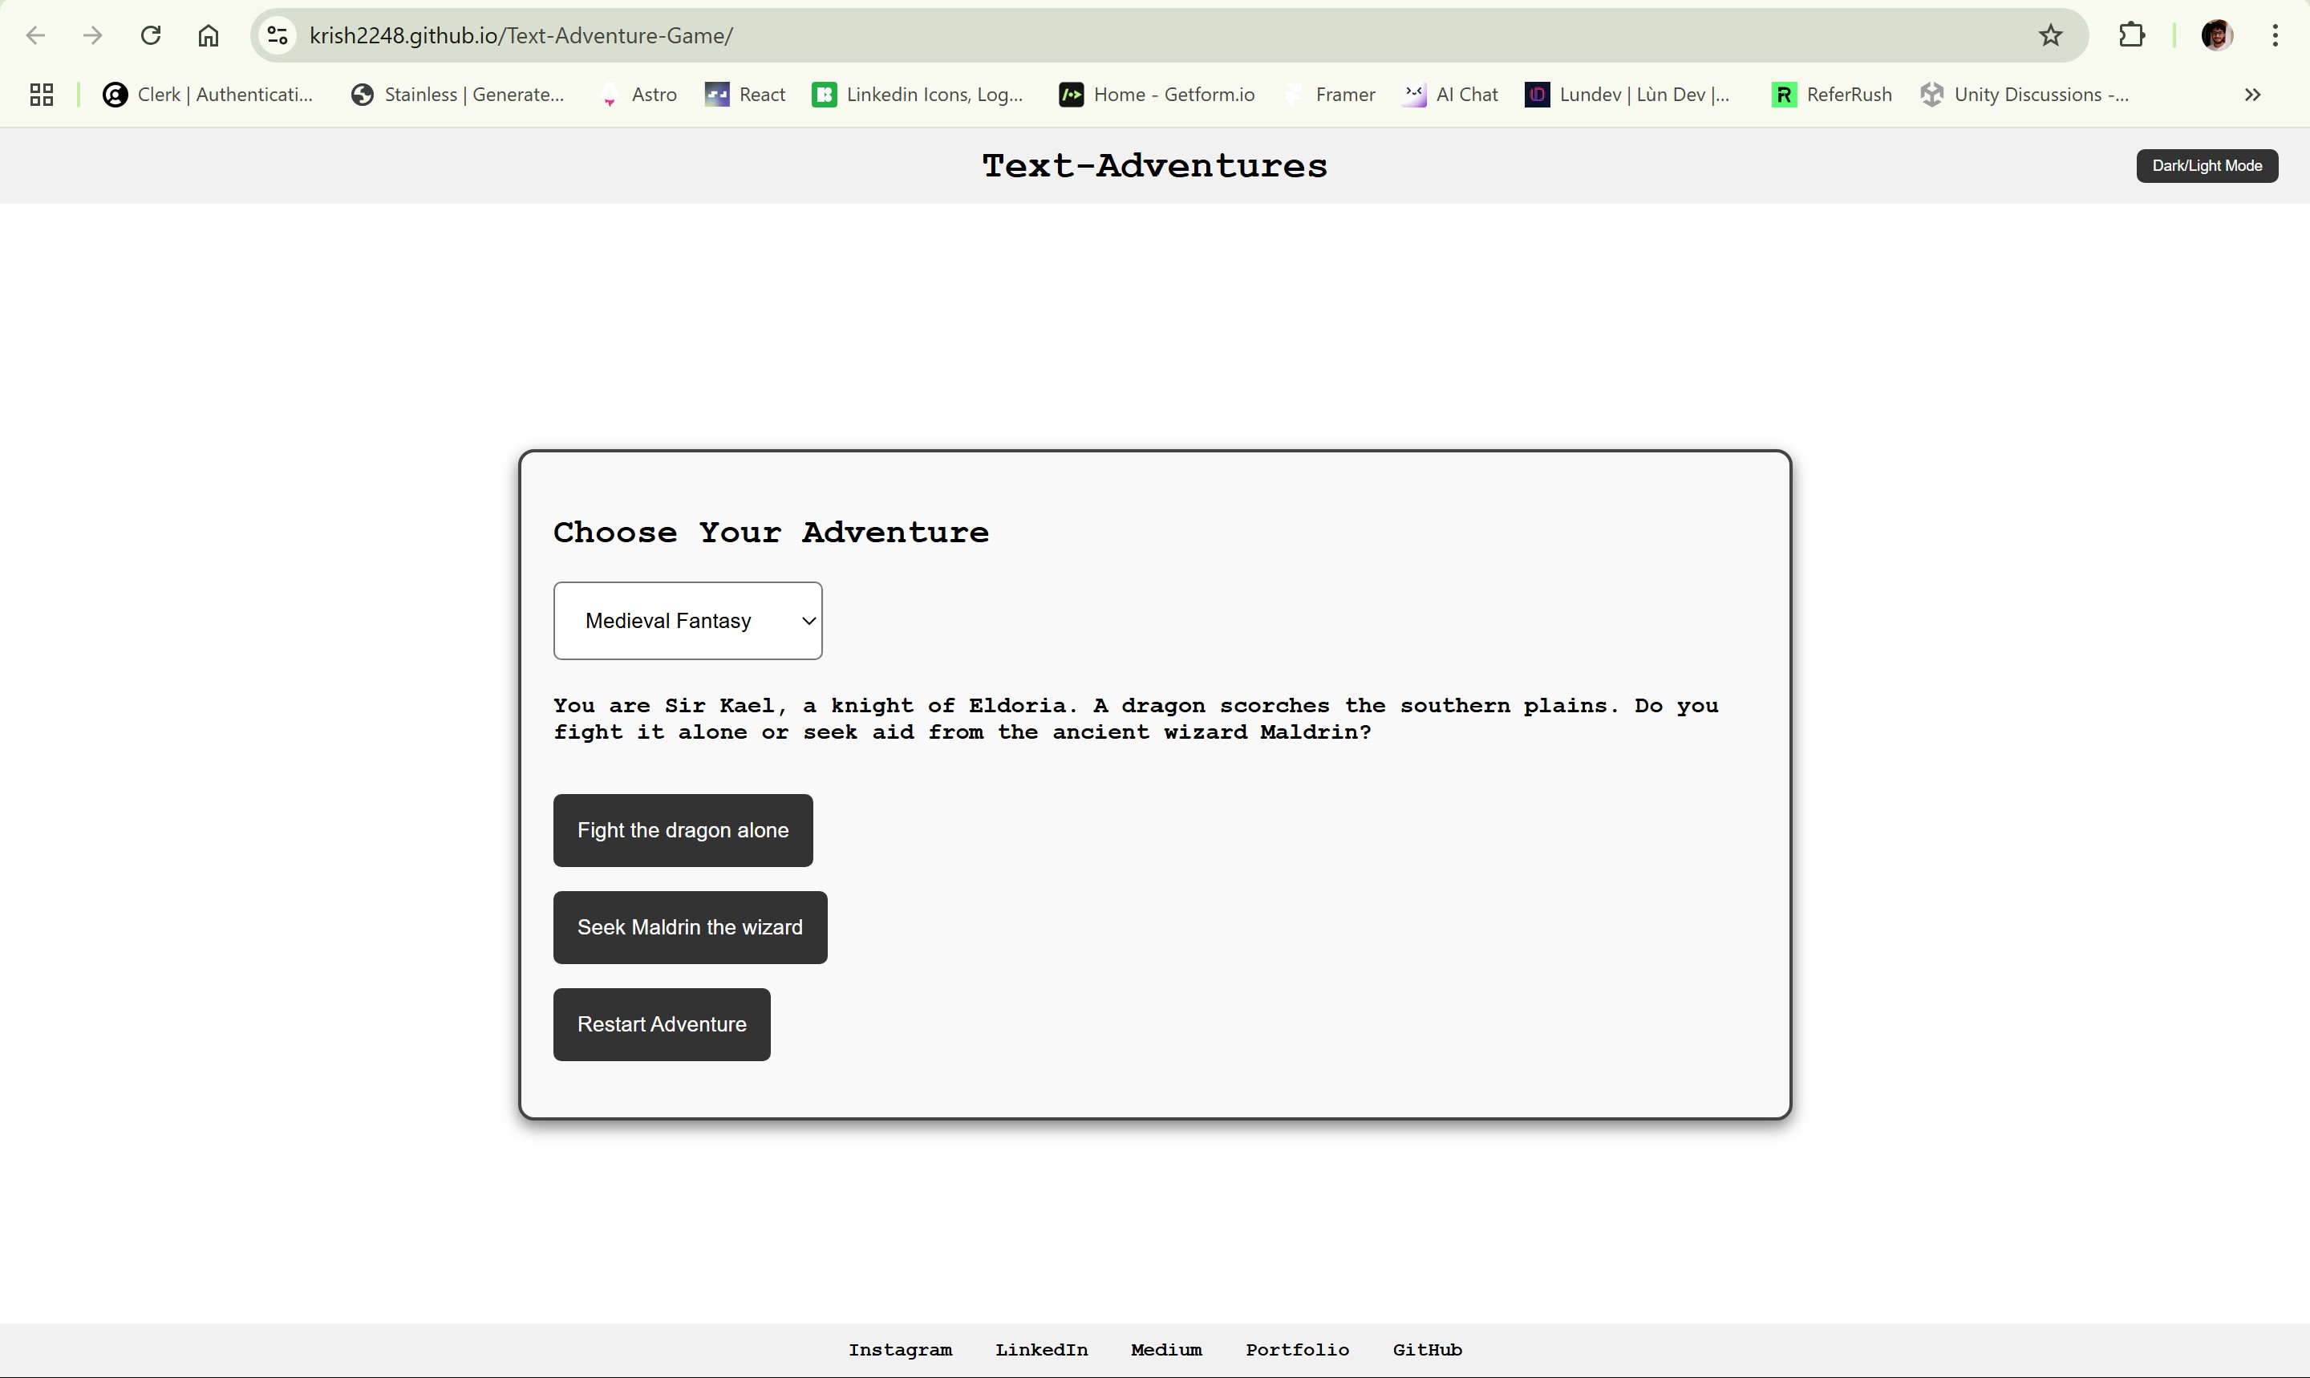Screen dimensions: 2310x1378
Task: Open the Astro bookmark
Action: [x=637, y=94]
